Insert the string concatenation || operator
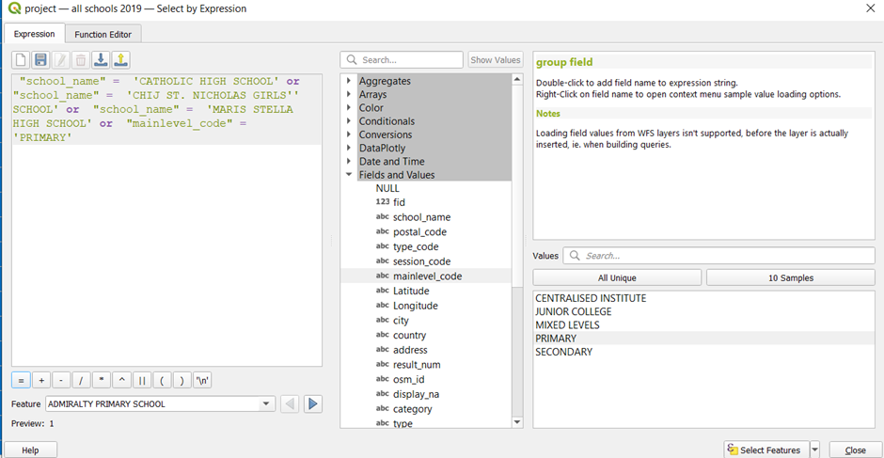Screen dimensions: 884x458 click(x=142, y=381)
